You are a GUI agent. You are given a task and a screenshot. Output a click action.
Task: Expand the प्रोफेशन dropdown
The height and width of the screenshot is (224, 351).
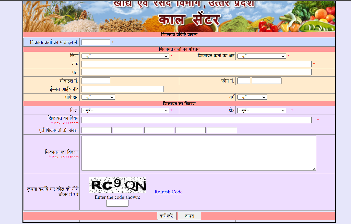pyautogui.click(x=98, y=97)
